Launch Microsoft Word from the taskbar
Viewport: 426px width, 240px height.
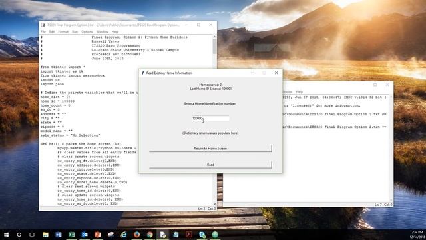pyautogui.click(x=59, y=234)
